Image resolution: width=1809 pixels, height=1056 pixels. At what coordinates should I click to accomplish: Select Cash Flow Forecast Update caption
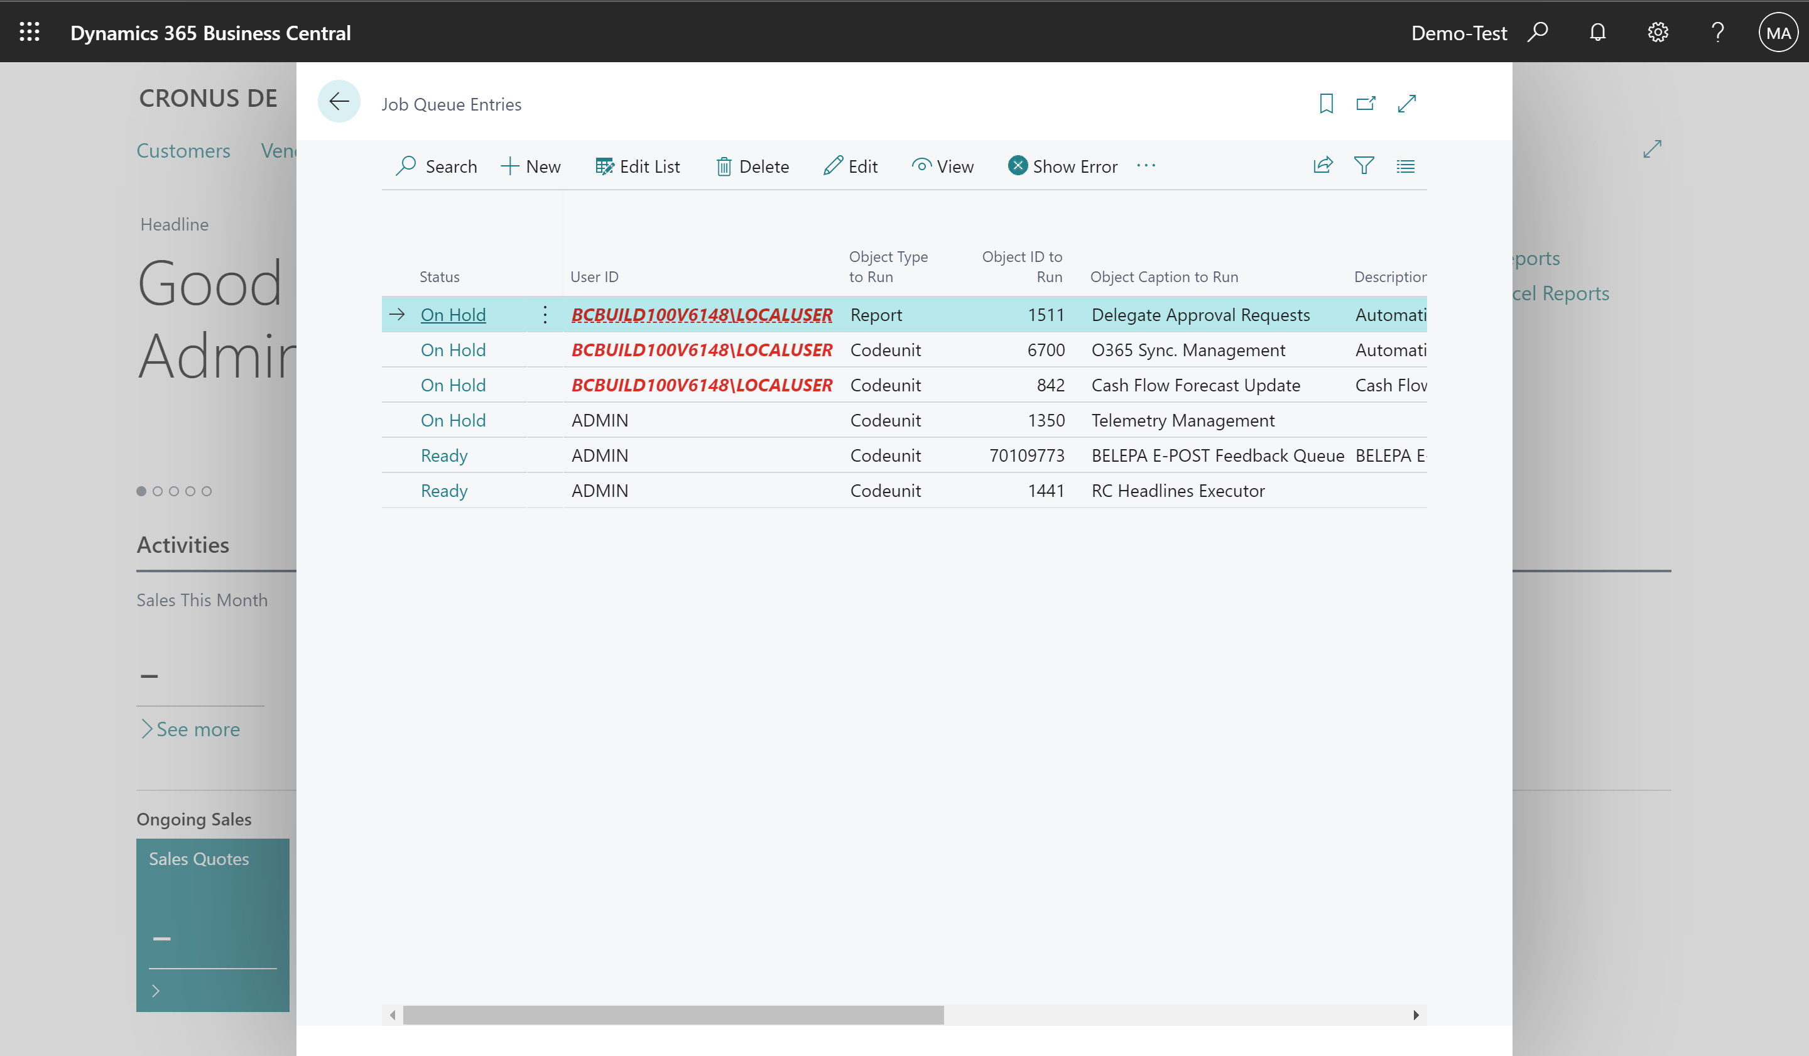pyautogui.click(x=1195, y=386)
